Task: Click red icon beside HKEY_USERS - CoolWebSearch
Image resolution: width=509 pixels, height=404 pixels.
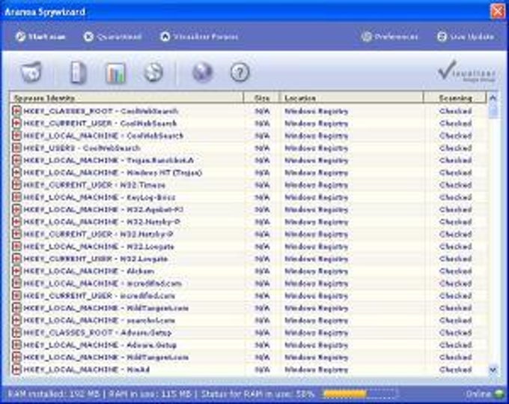Action: click(16, 148)
